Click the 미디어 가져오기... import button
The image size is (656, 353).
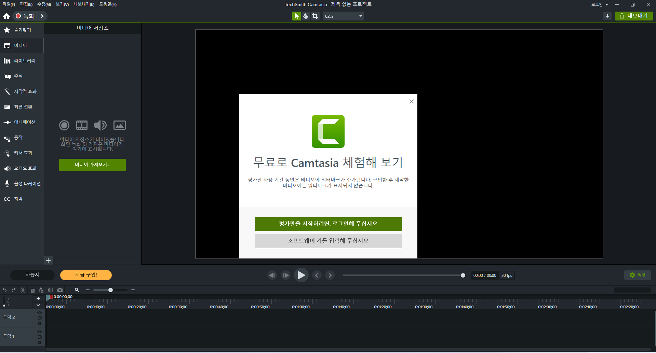pos(92,165)
